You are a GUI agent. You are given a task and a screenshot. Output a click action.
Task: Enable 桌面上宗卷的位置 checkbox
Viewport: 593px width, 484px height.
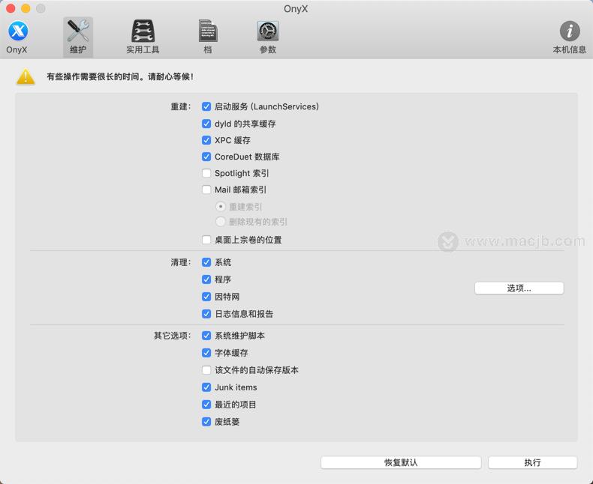pyautogui.click(x=206, y=240)
